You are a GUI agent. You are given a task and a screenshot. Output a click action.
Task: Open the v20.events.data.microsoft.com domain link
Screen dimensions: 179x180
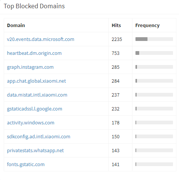[41, 39]
